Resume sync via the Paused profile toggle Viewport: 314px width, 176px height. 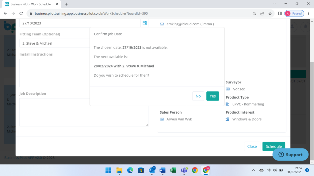coord(294,13)
